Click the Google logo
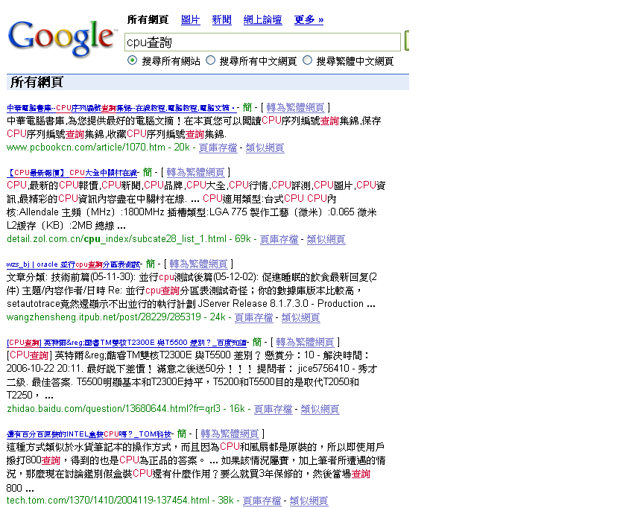This screenshot has width=626, height=508. point(62,37)
